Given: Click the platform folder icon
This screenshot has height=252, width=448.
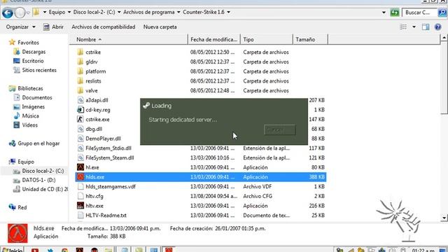Looking at the screenshot, I should (x=80, y=71).
